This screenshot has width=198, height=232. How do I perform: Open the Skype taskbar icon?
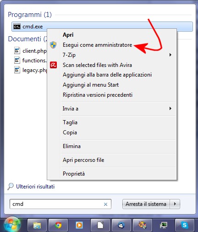(184, 225)
